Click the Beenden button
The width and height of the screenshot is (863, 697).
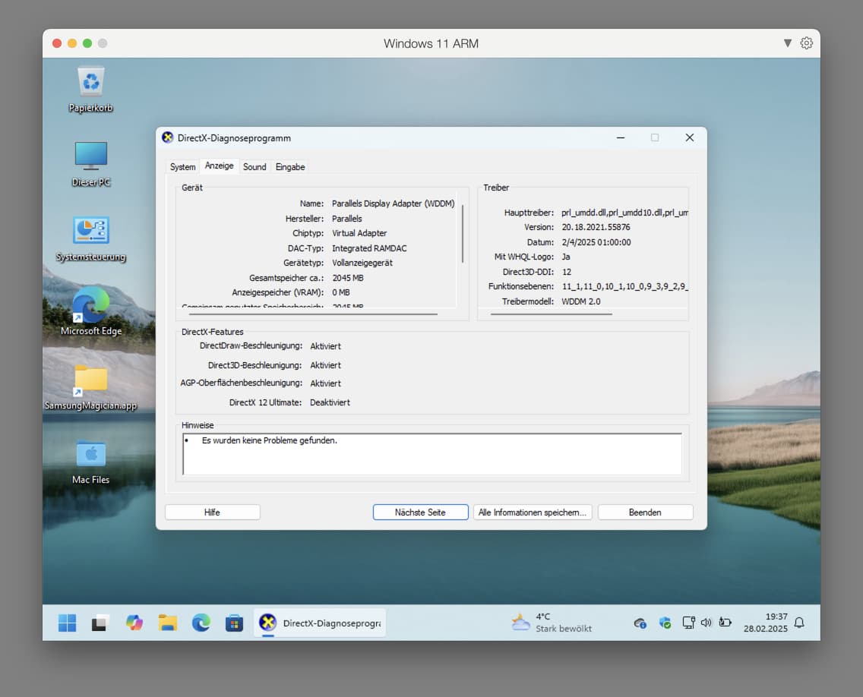pyautogui.click(x=645, y=512)
